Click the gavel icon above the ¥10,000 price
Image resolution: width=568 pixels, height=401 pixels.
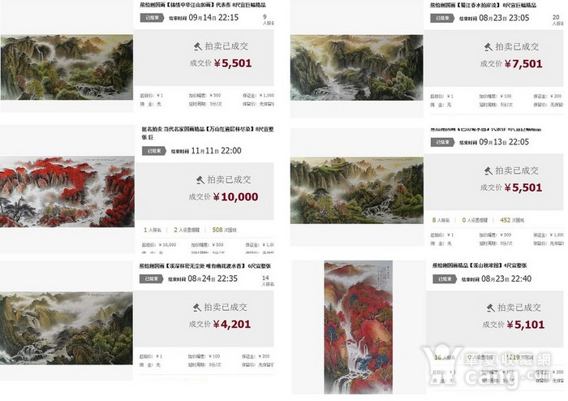click(200, 179)
